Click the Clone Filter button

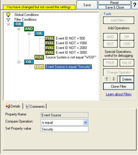118,87
